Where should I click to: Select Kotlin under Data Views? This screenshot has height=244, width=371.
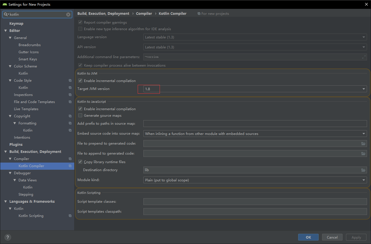pyautogui.click(x=28, y=187)
